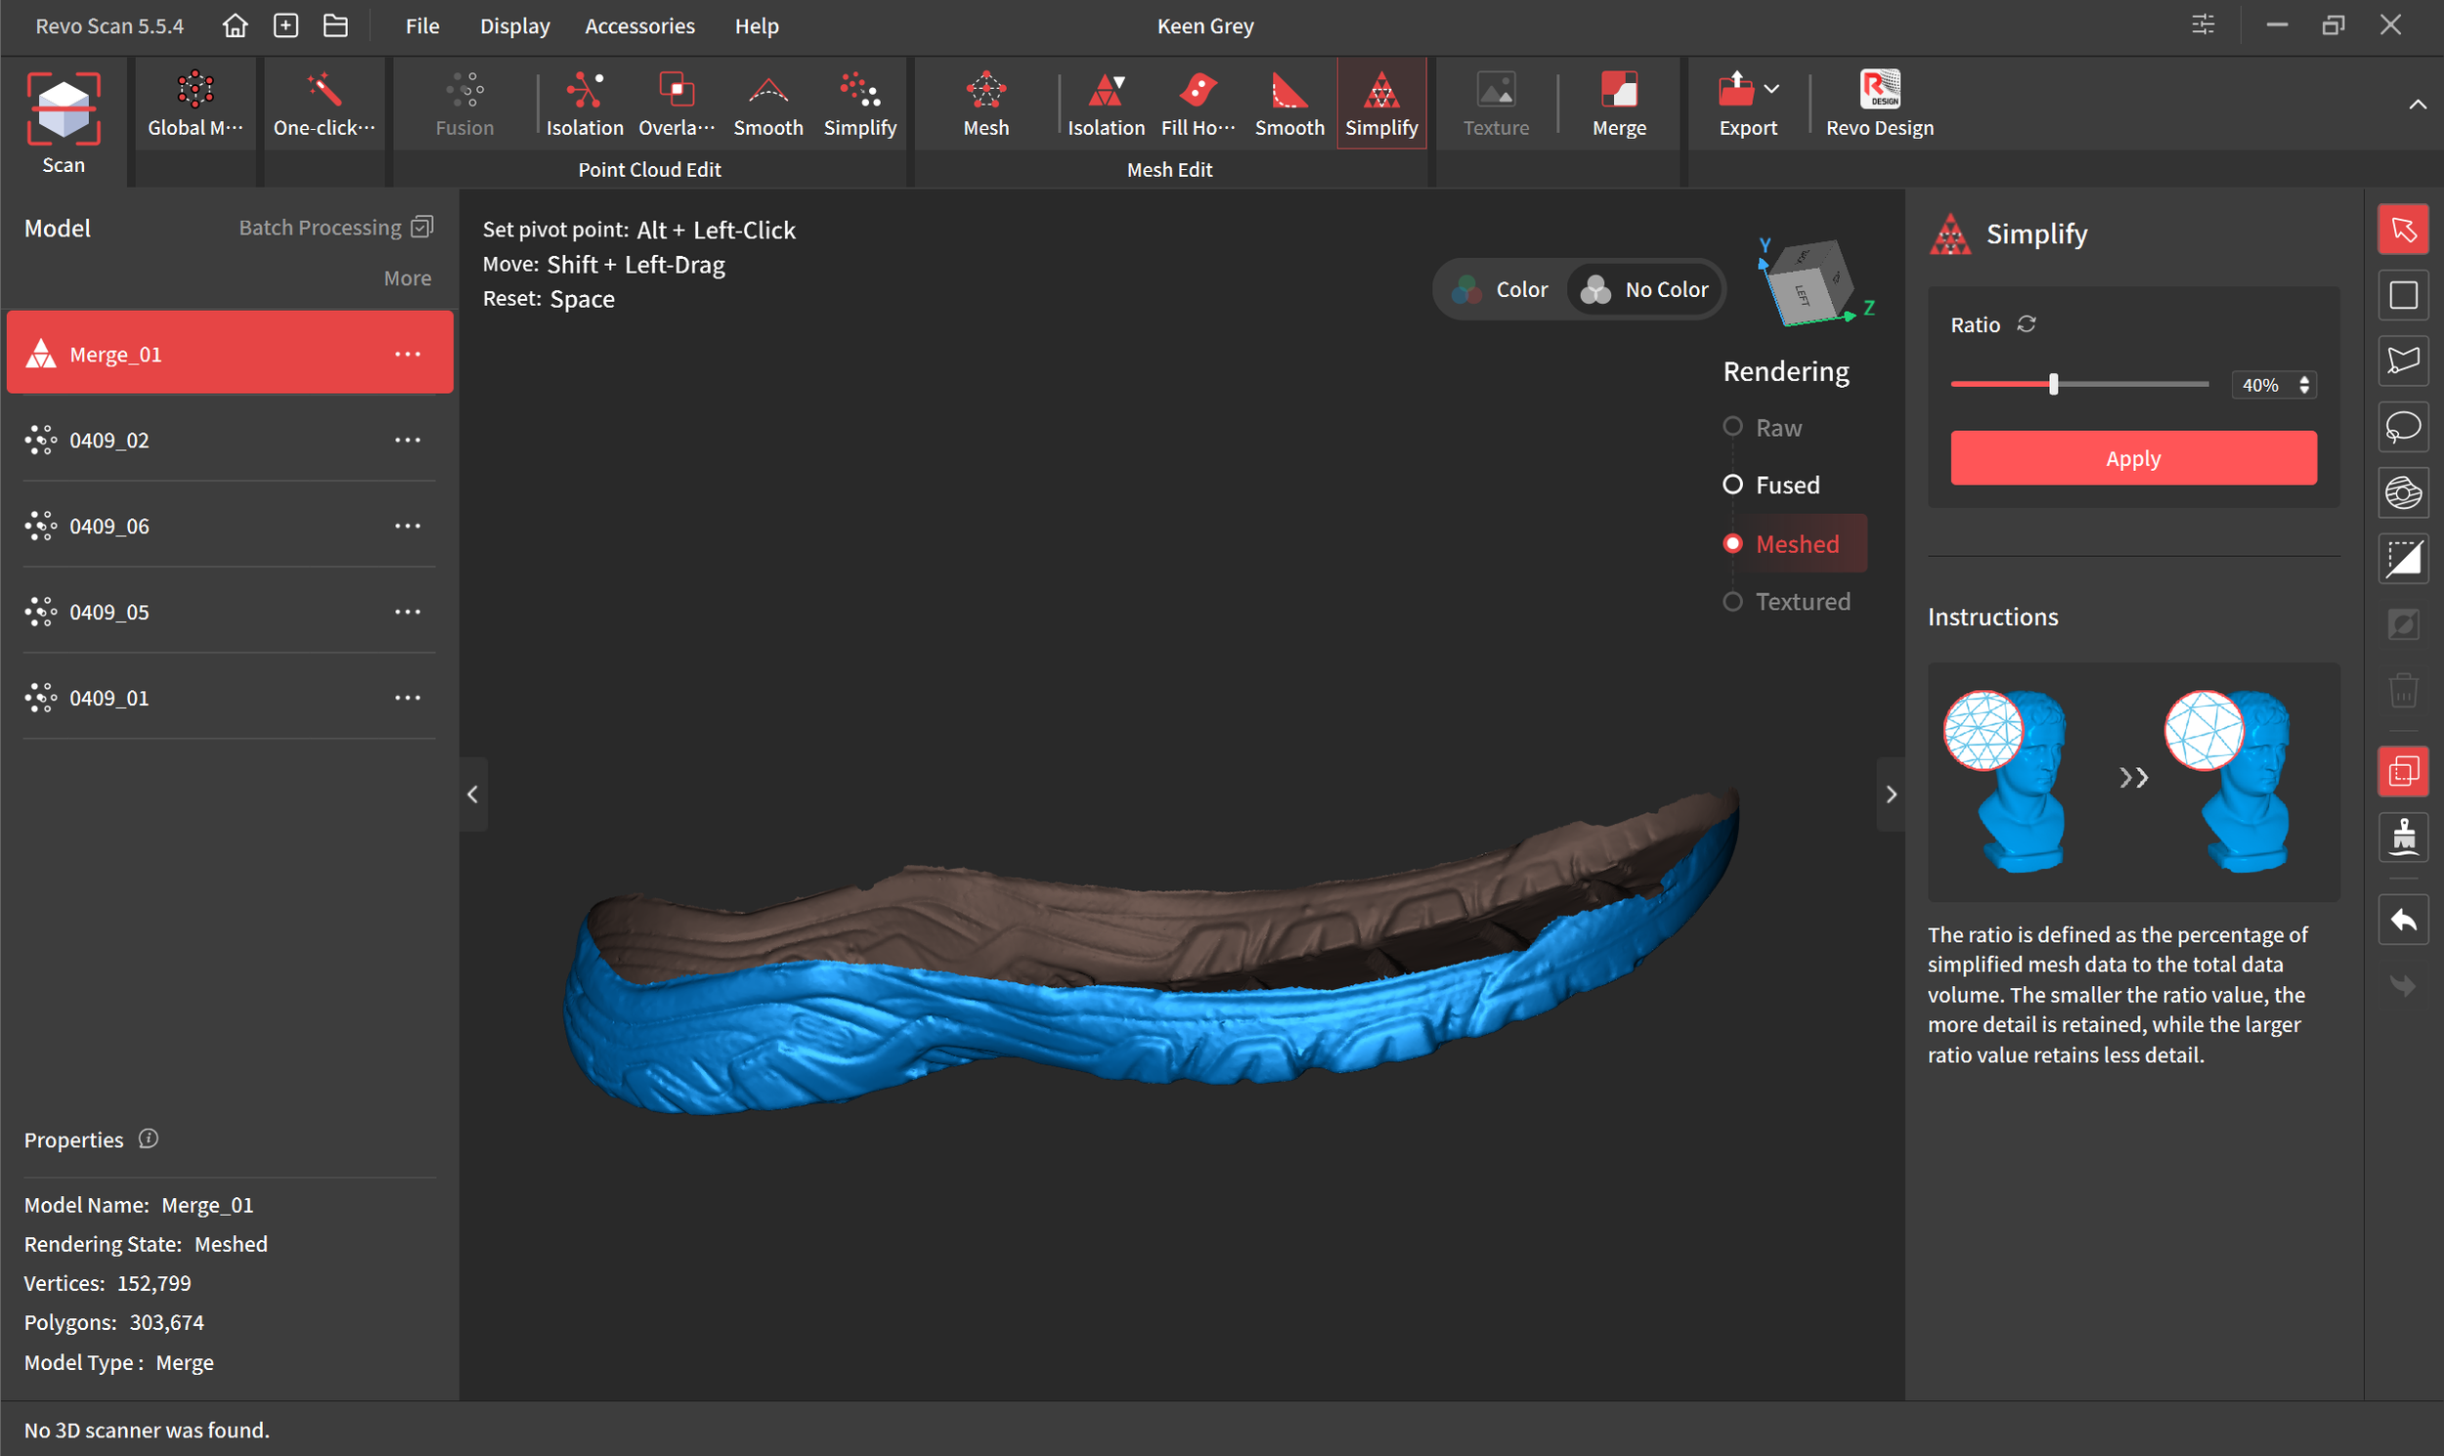Click the home icon in title bar
2444x1456 pixels.
pos(235,25)
